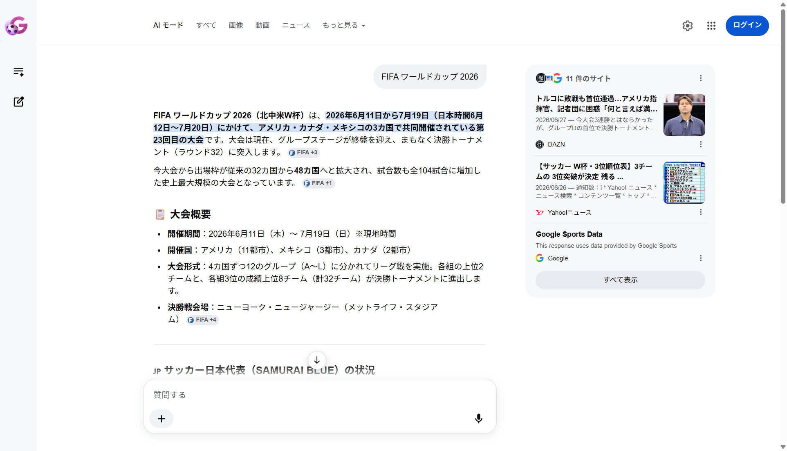
Task: Click the FIFA ワールドカップ 2026 query bubble
Action: (x=430, y=77)
